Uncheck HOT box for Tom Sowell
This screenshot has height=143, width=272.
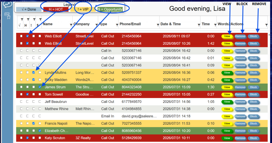click(x=27, y=94)
